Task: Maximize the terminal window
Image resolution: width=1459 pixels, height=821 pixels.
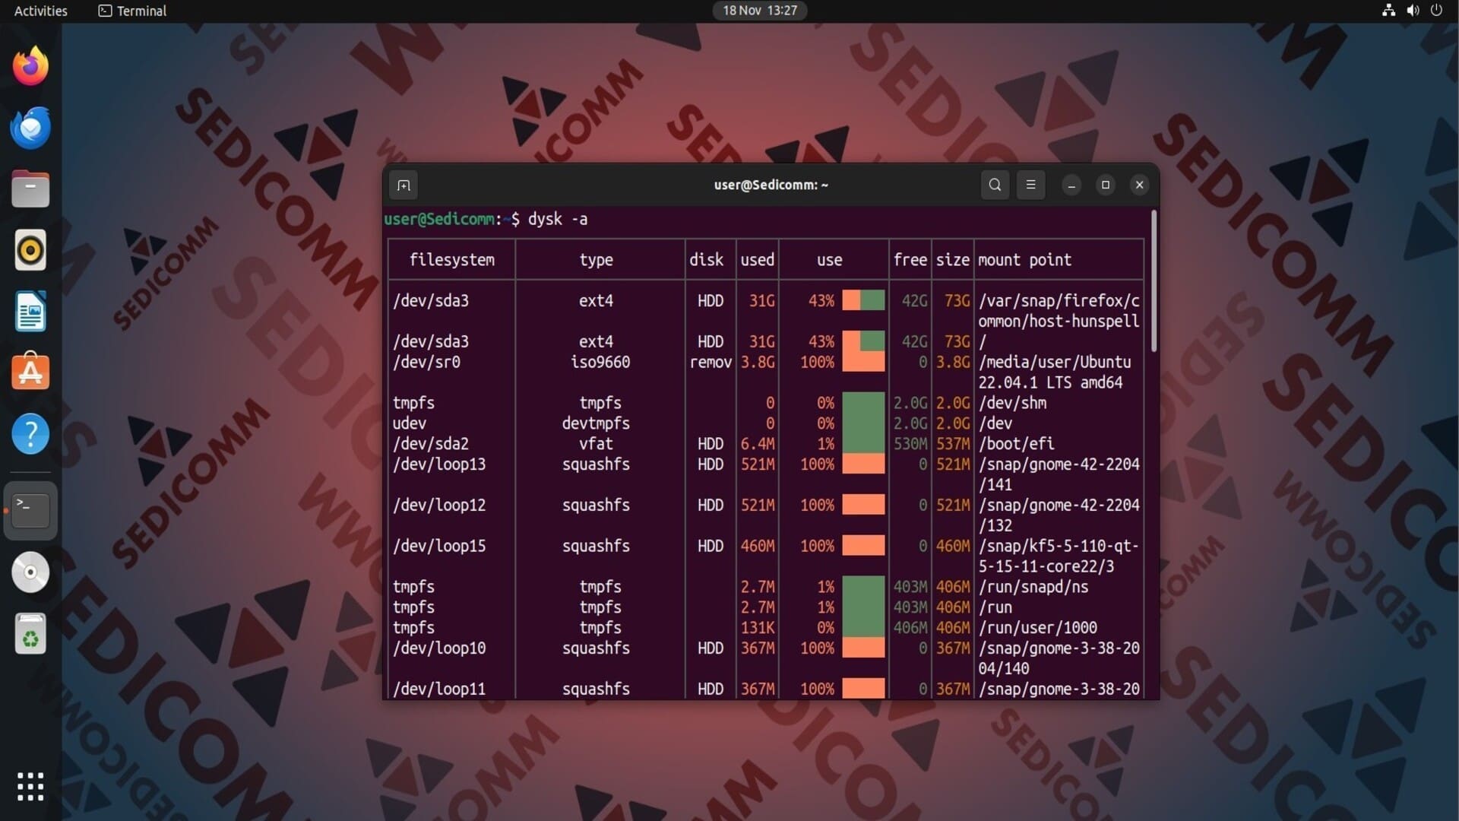Action: pos(1106,185)
